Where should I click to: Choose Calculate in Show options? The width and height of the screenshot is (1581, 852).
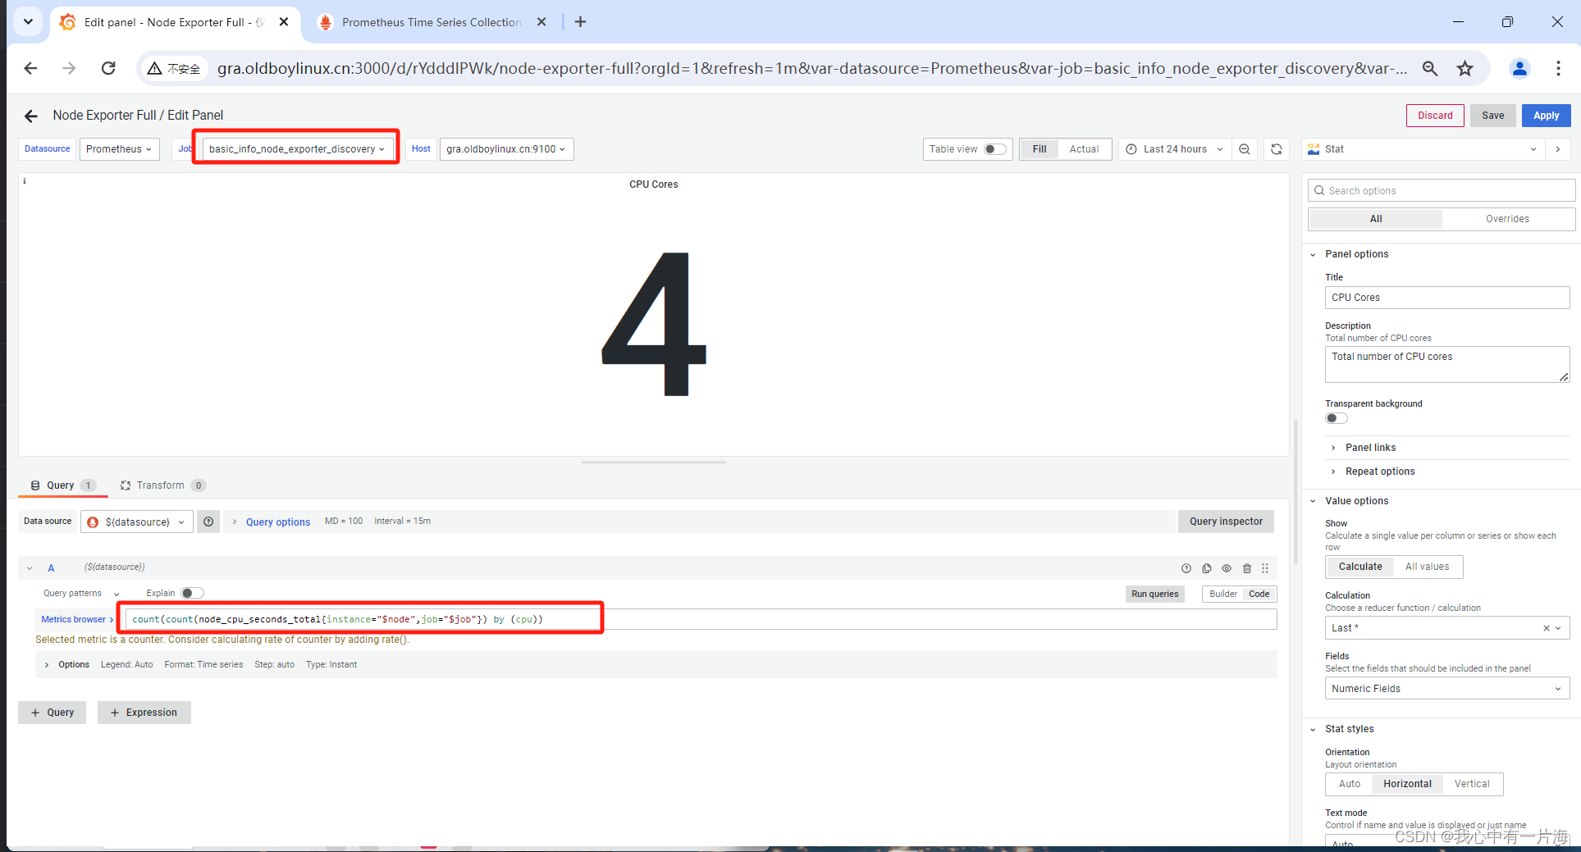[x=1360, y=567]
